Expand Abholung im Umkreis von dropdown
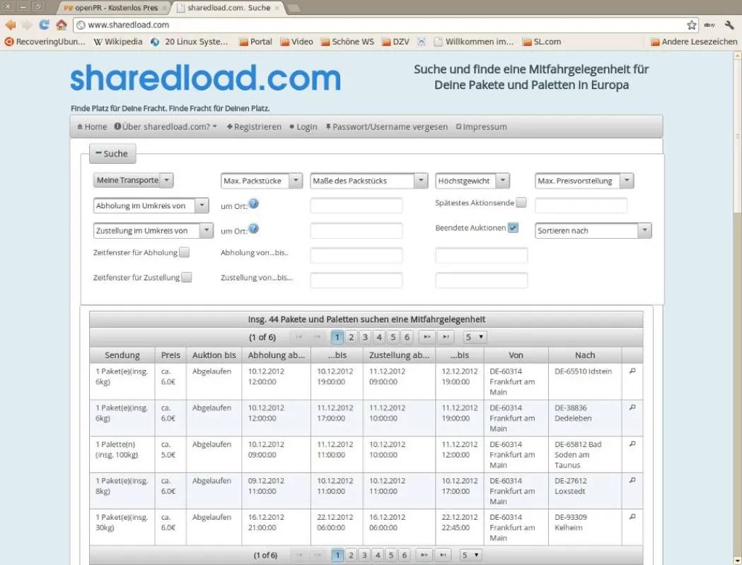The width and height of the screenshot is (742, 565). [151, 206]
